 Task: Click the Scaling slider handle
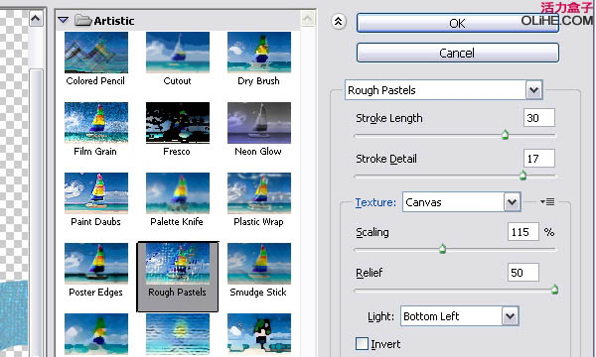click(x=442, y=249)
